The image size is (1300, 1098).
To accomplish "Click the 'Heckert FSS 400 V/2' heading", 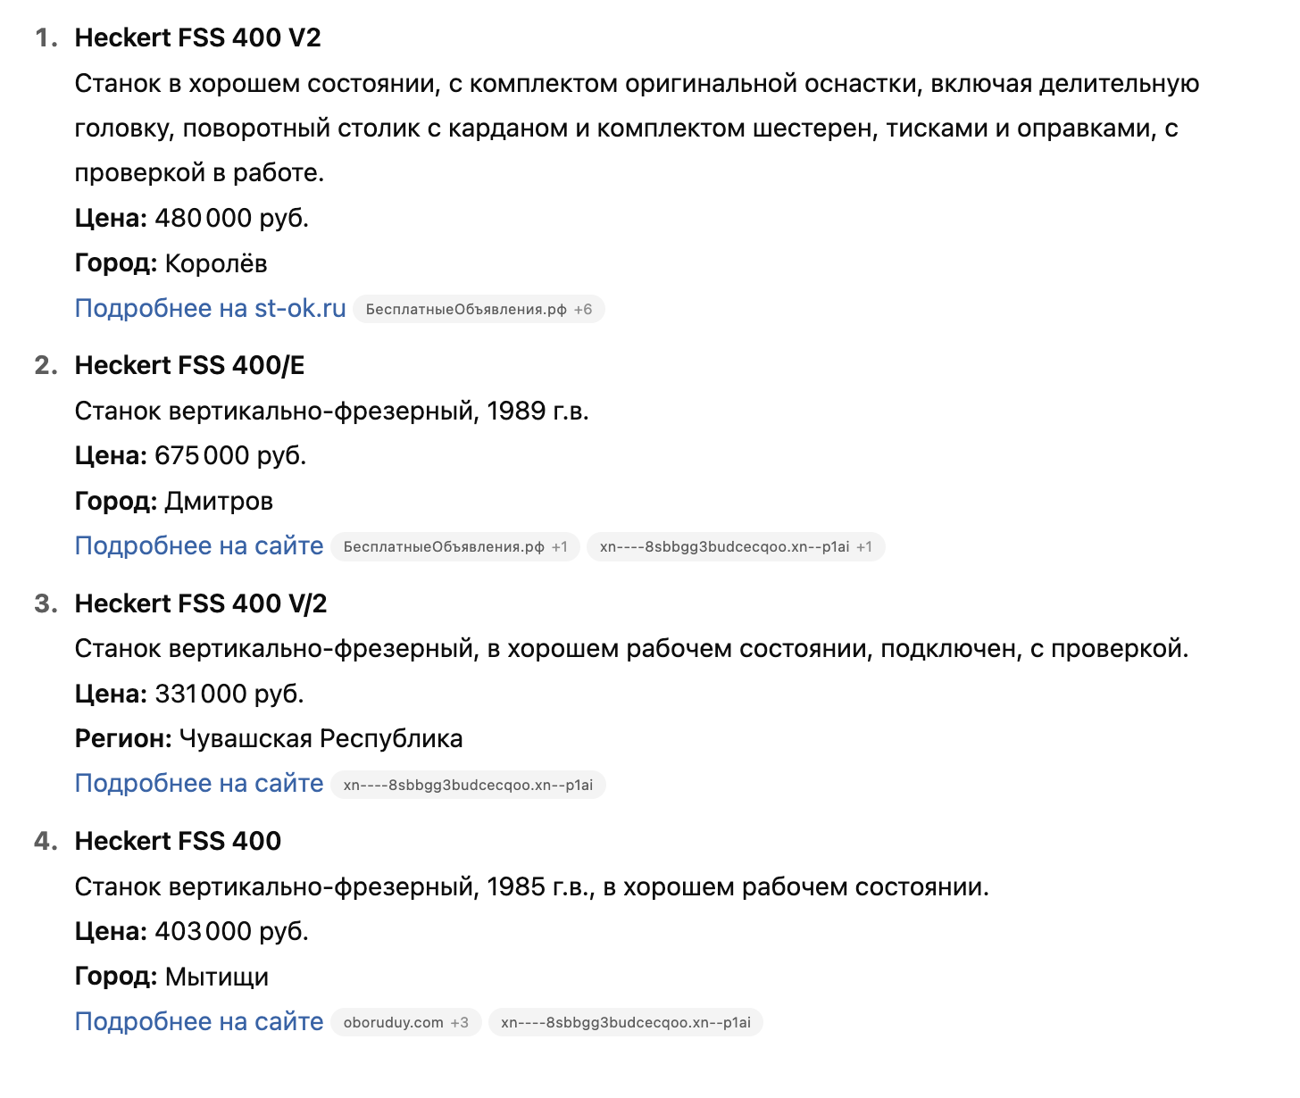I will [201, 603].
